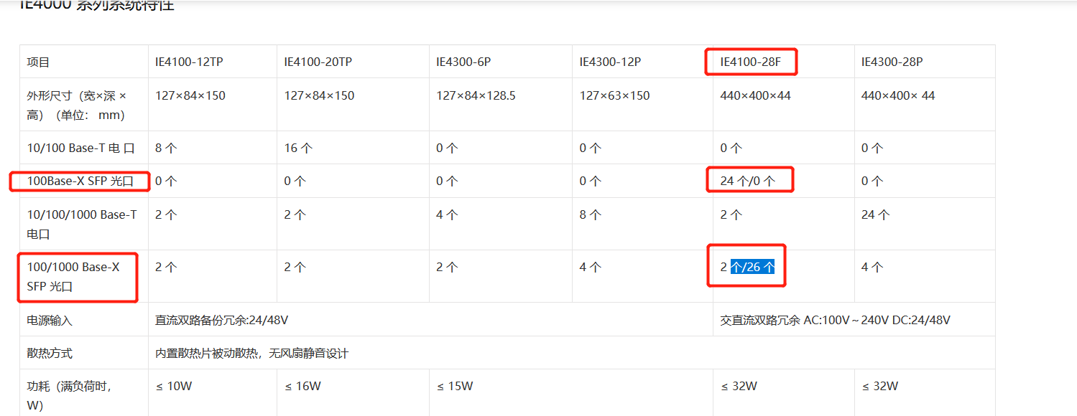Click the 24 个/0 个 cell
Viewport: 1077px width, 416px height.
748,181
